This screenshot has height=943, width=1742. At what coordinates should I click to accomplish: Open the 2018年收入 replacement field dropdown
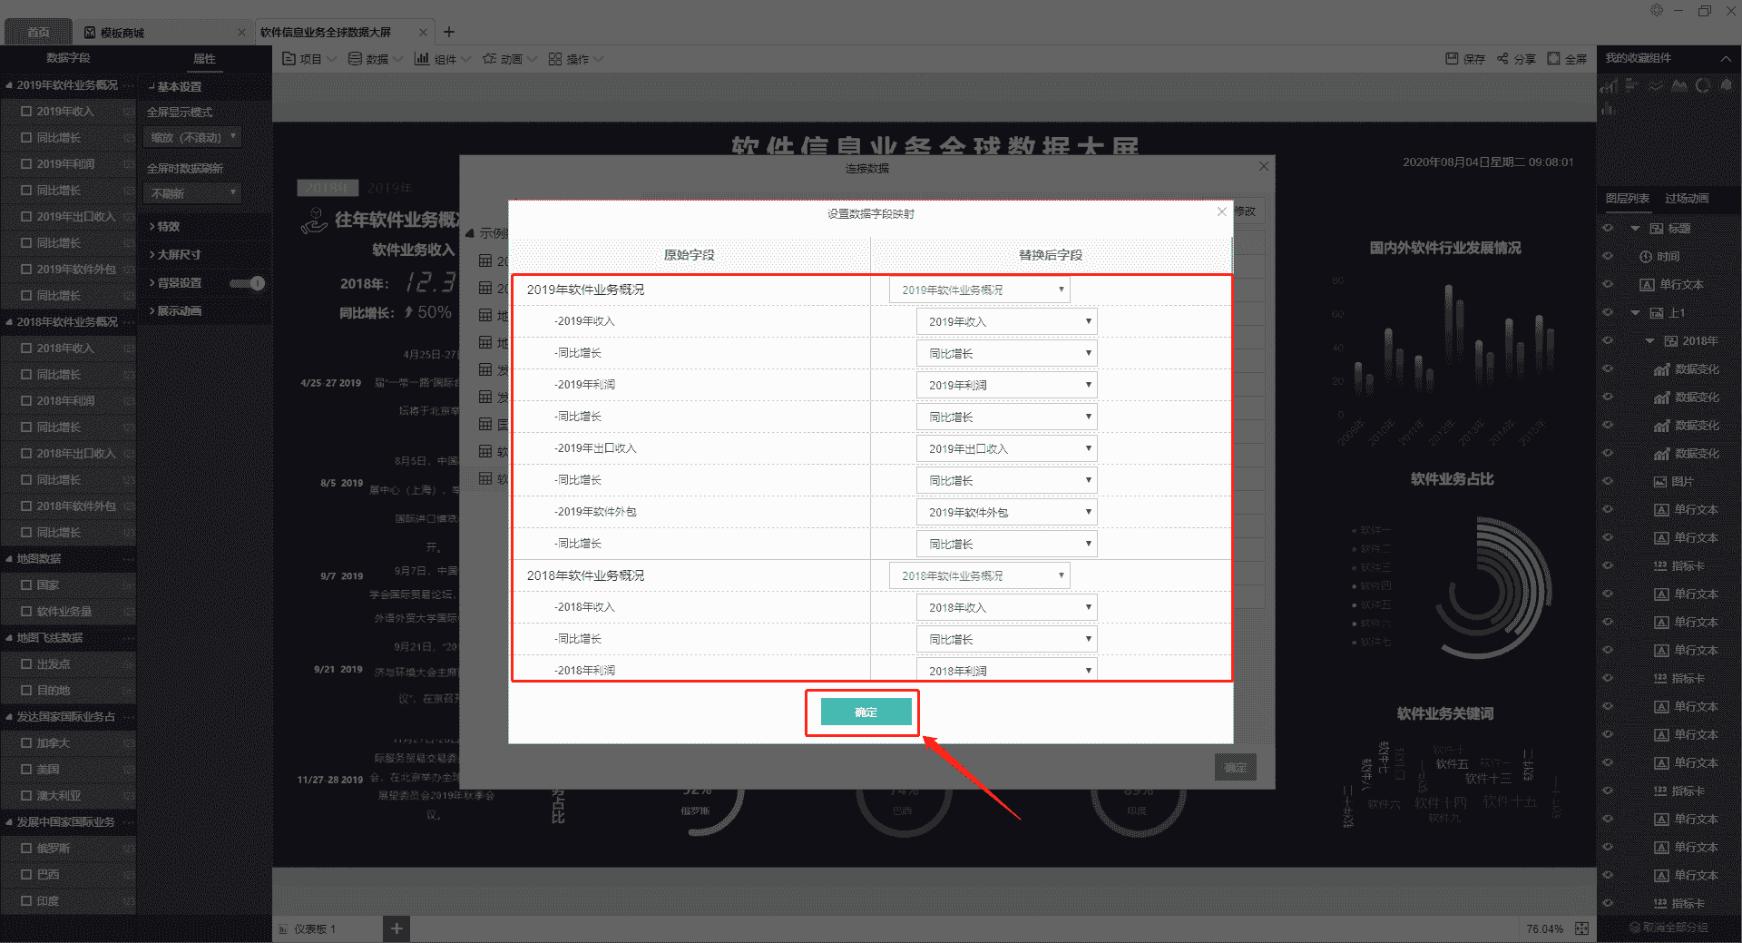[x=1007, y=608]
